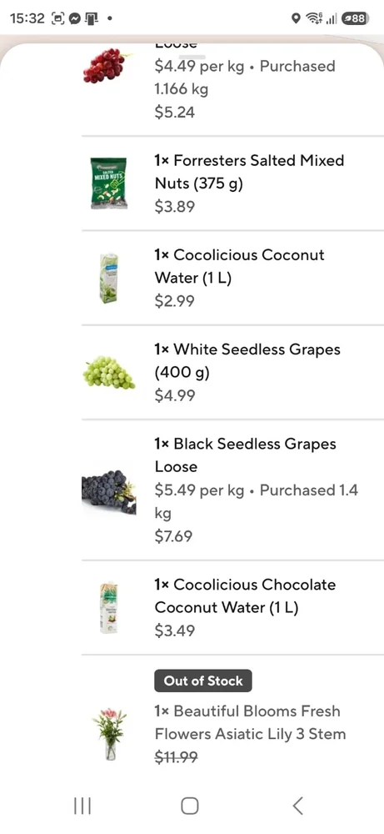Image resolution: width=384 pixels, height=834 pixels.
Task: Tap the location pin status icon
Action: [297, 18]
